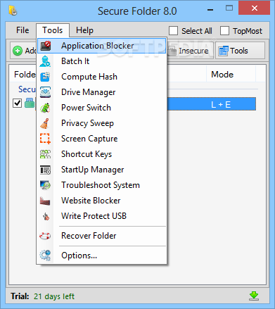Viewport: 275px width, 309px height.
Task: Click the green download arrow in status bar
Action: click(254, 296)
